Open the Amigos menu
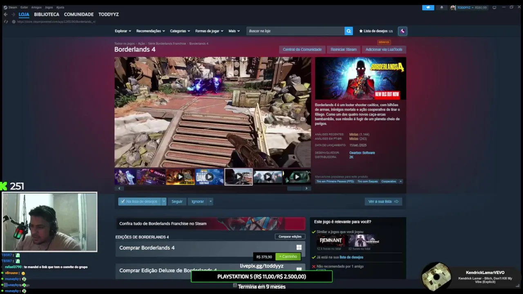The height and width of the screenshot is (294, 523). click(x=36, y=7)
